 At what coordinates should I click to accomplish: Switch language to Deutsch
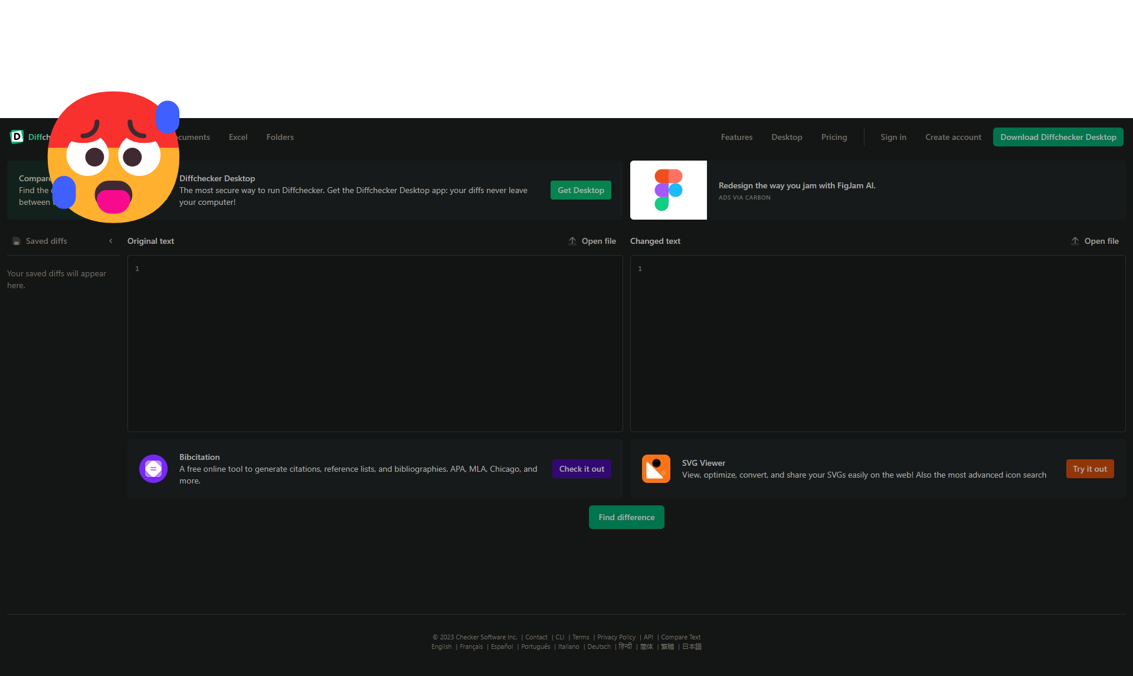599,646
